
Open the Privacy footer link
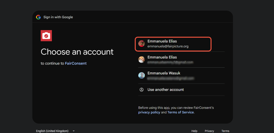(209, 131)
